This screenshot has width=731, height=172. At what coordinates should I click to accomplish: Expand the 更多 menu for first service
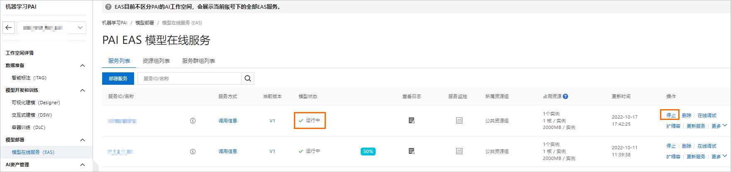719,126
